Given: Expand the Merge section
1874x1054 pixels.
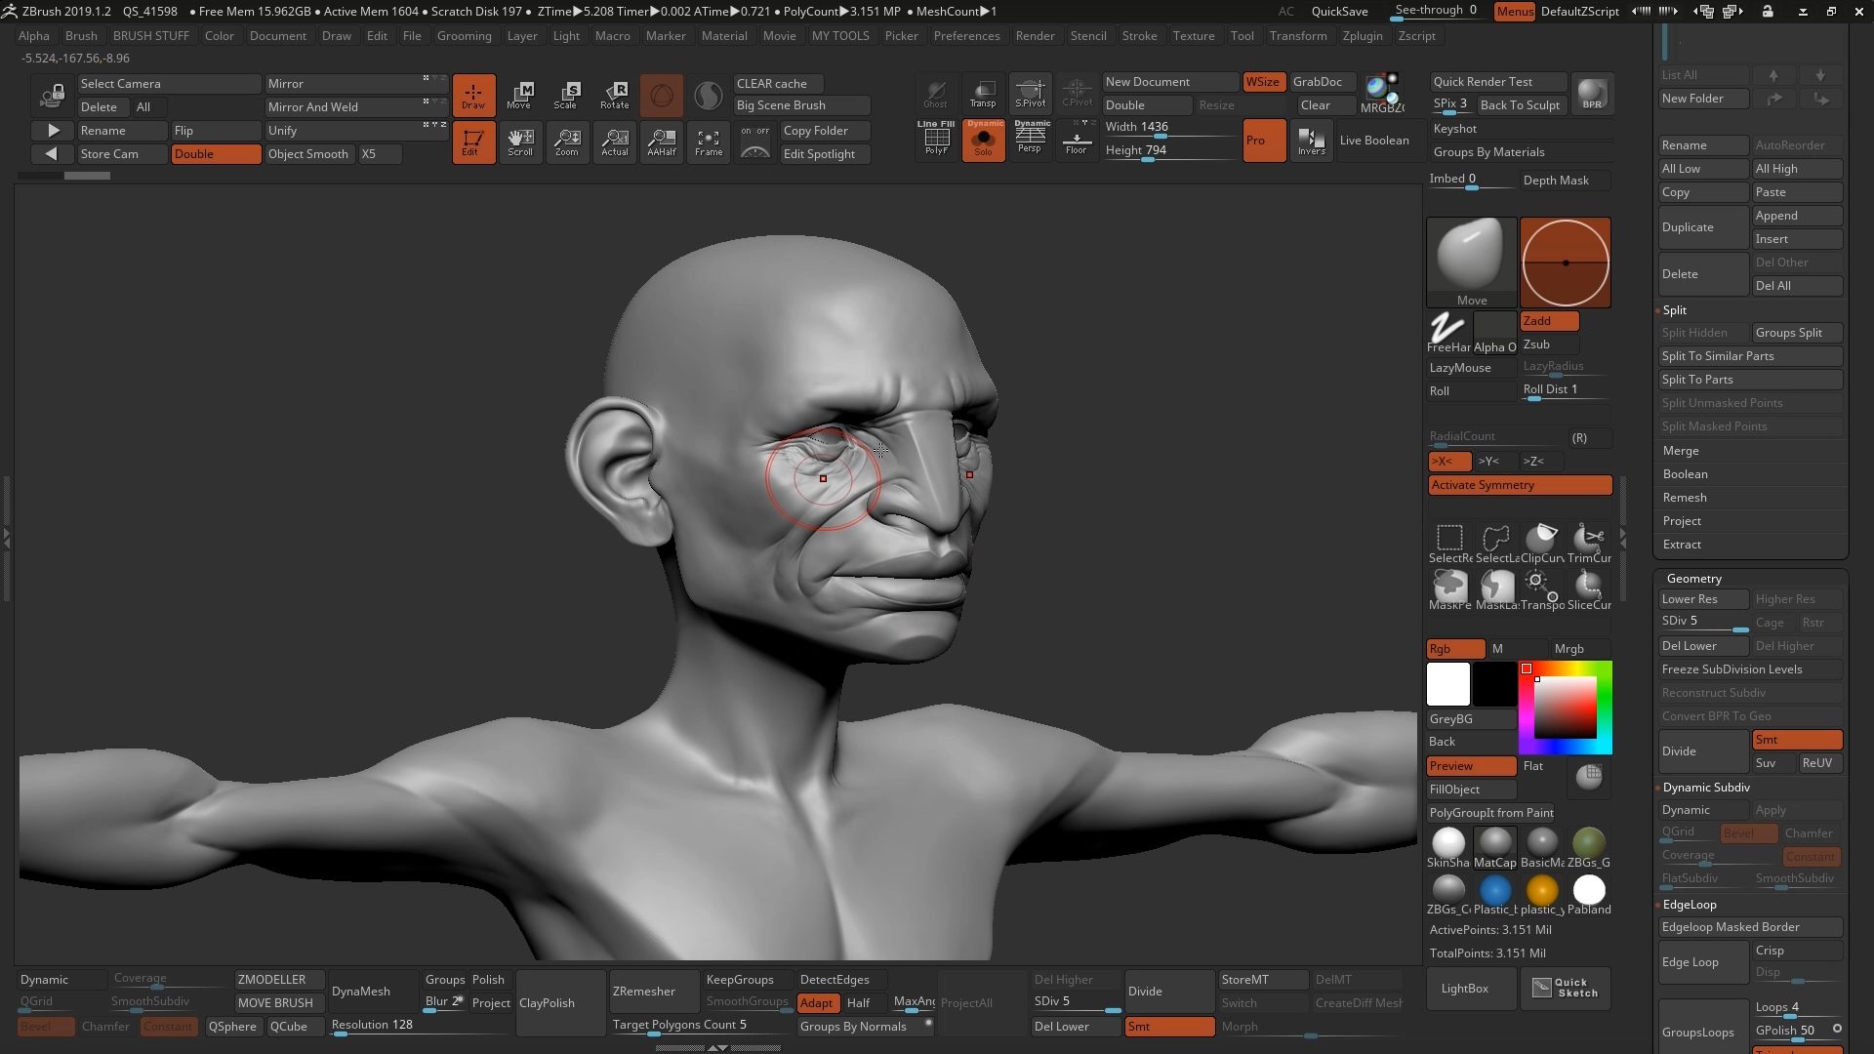Looking at the screenshot, I should coord(1681,451).
